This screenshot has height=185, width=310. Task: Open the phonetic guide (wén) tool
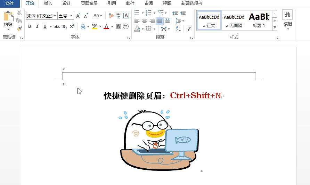tap(119, 16)
